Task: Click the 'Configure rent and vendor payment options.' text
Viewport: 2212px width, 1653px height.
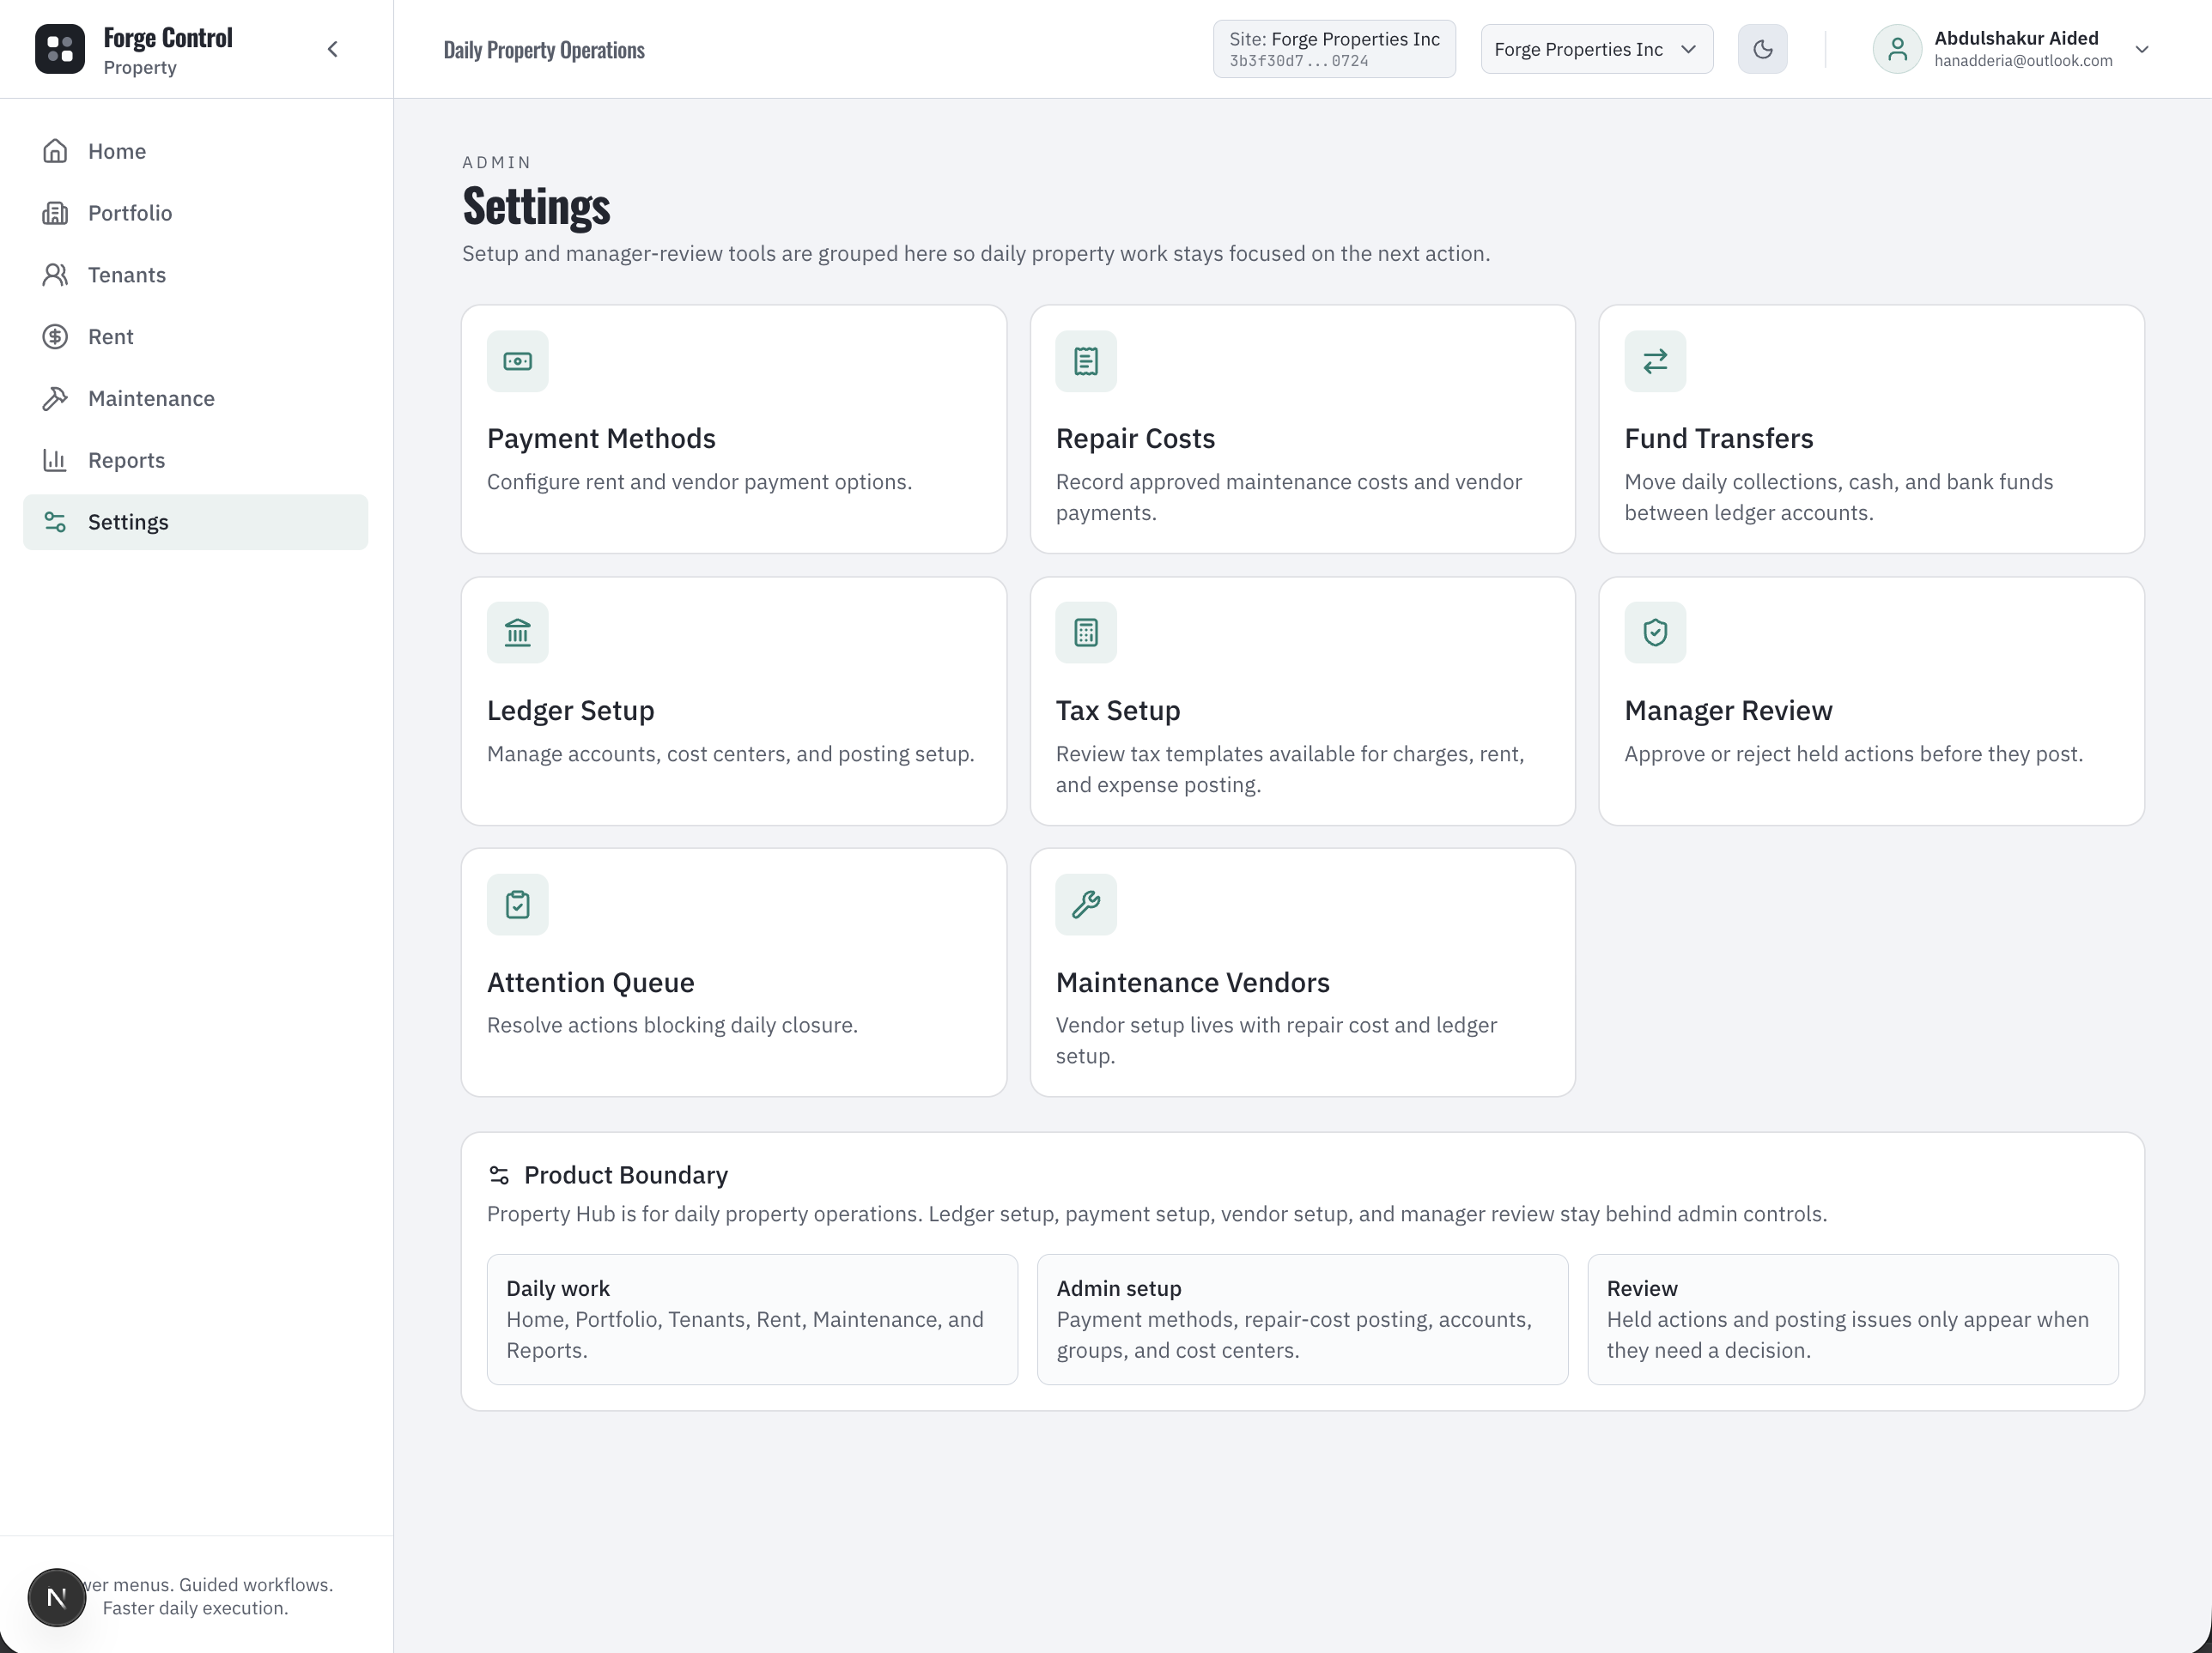Action: 699,481
